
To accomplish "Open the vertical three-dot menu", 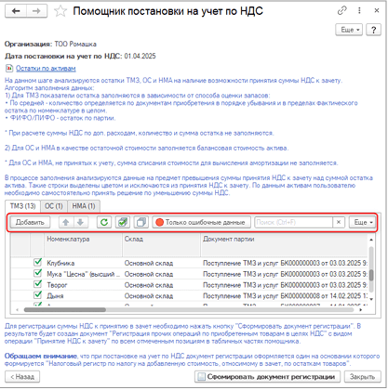I will [359, 10].
